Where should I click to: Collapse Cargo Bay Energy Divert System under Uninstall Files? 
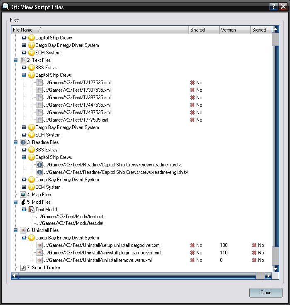(x=24, y=237)
